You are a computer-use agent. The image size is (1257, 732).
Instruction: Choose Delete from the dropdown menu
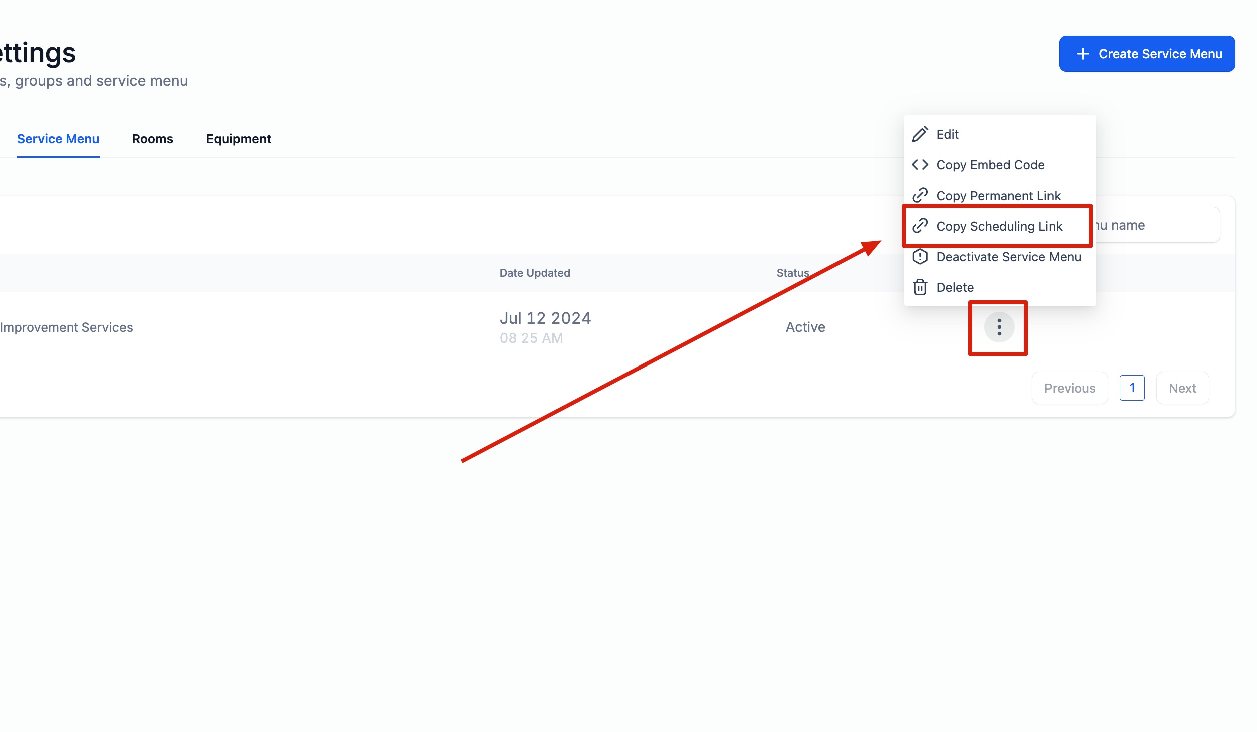(x=955, y=287)
